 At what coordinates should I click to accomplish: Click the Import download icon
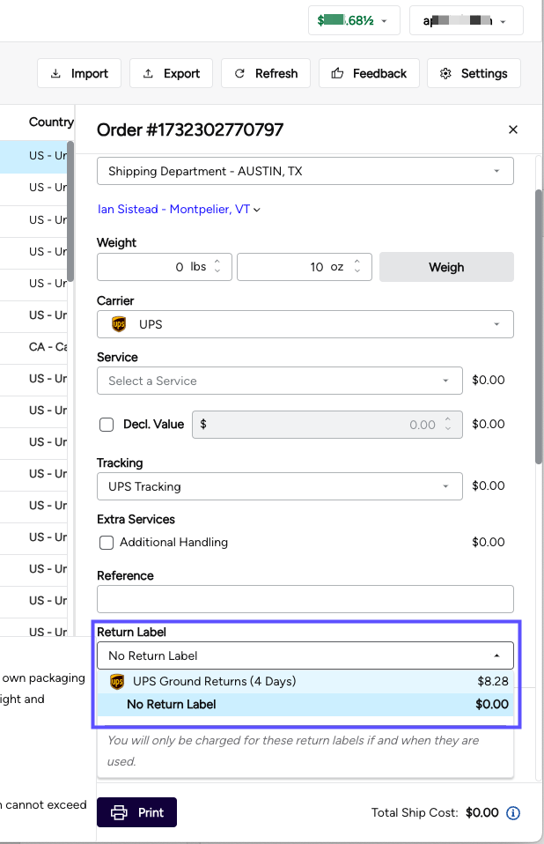[55, 73]
